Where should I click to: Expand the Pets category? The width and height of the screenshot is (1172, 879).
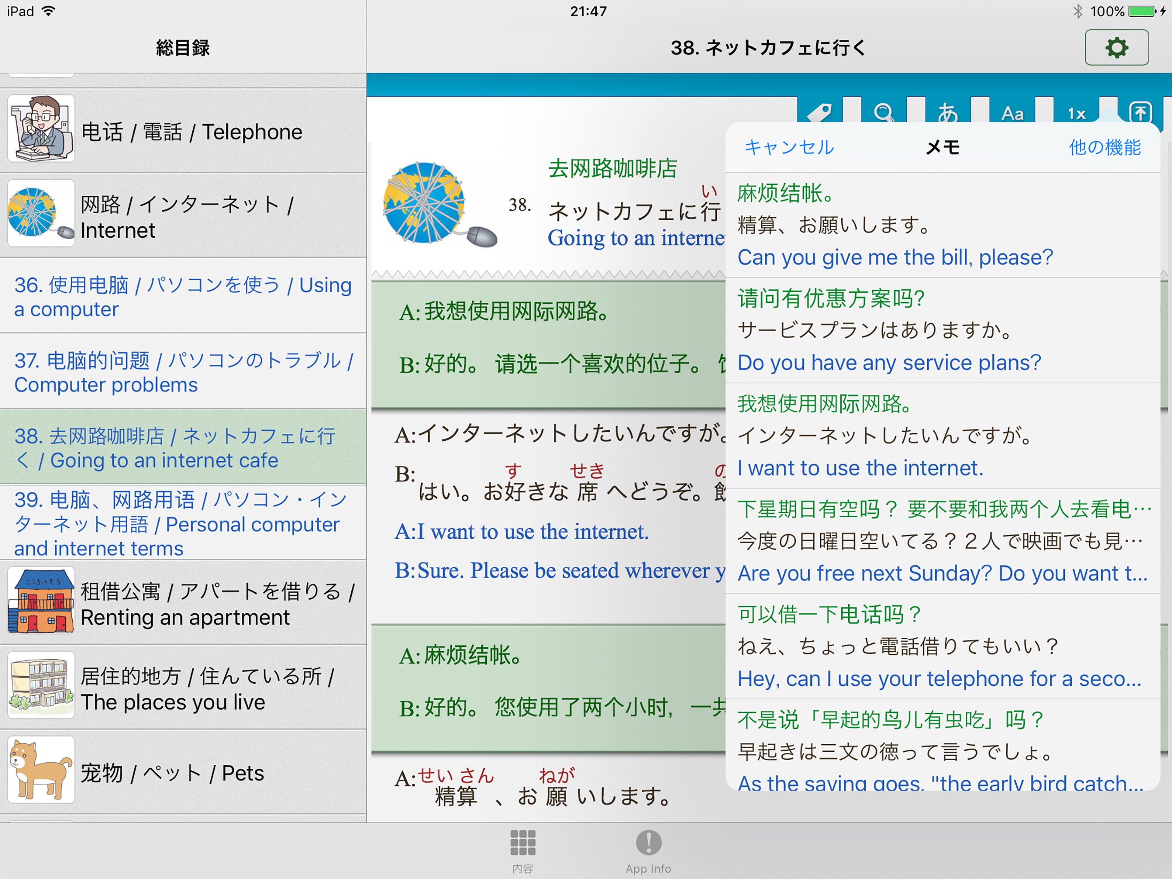[183, 772]
